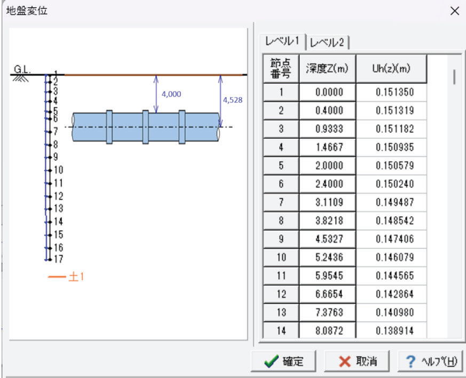Click the 確定 confirm button
This screenshot has height=378, width=466.
(285, 361)
